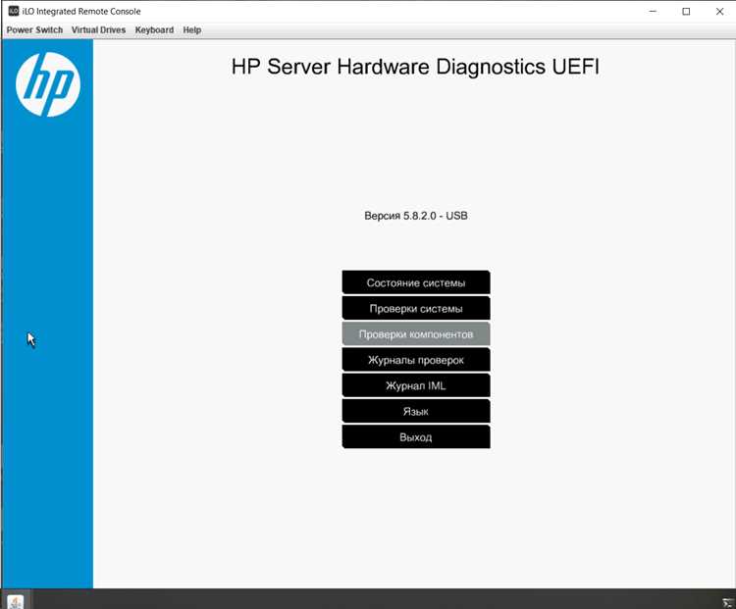
Task: Click the iLO title bar icon
Action: tap(14, 11)
